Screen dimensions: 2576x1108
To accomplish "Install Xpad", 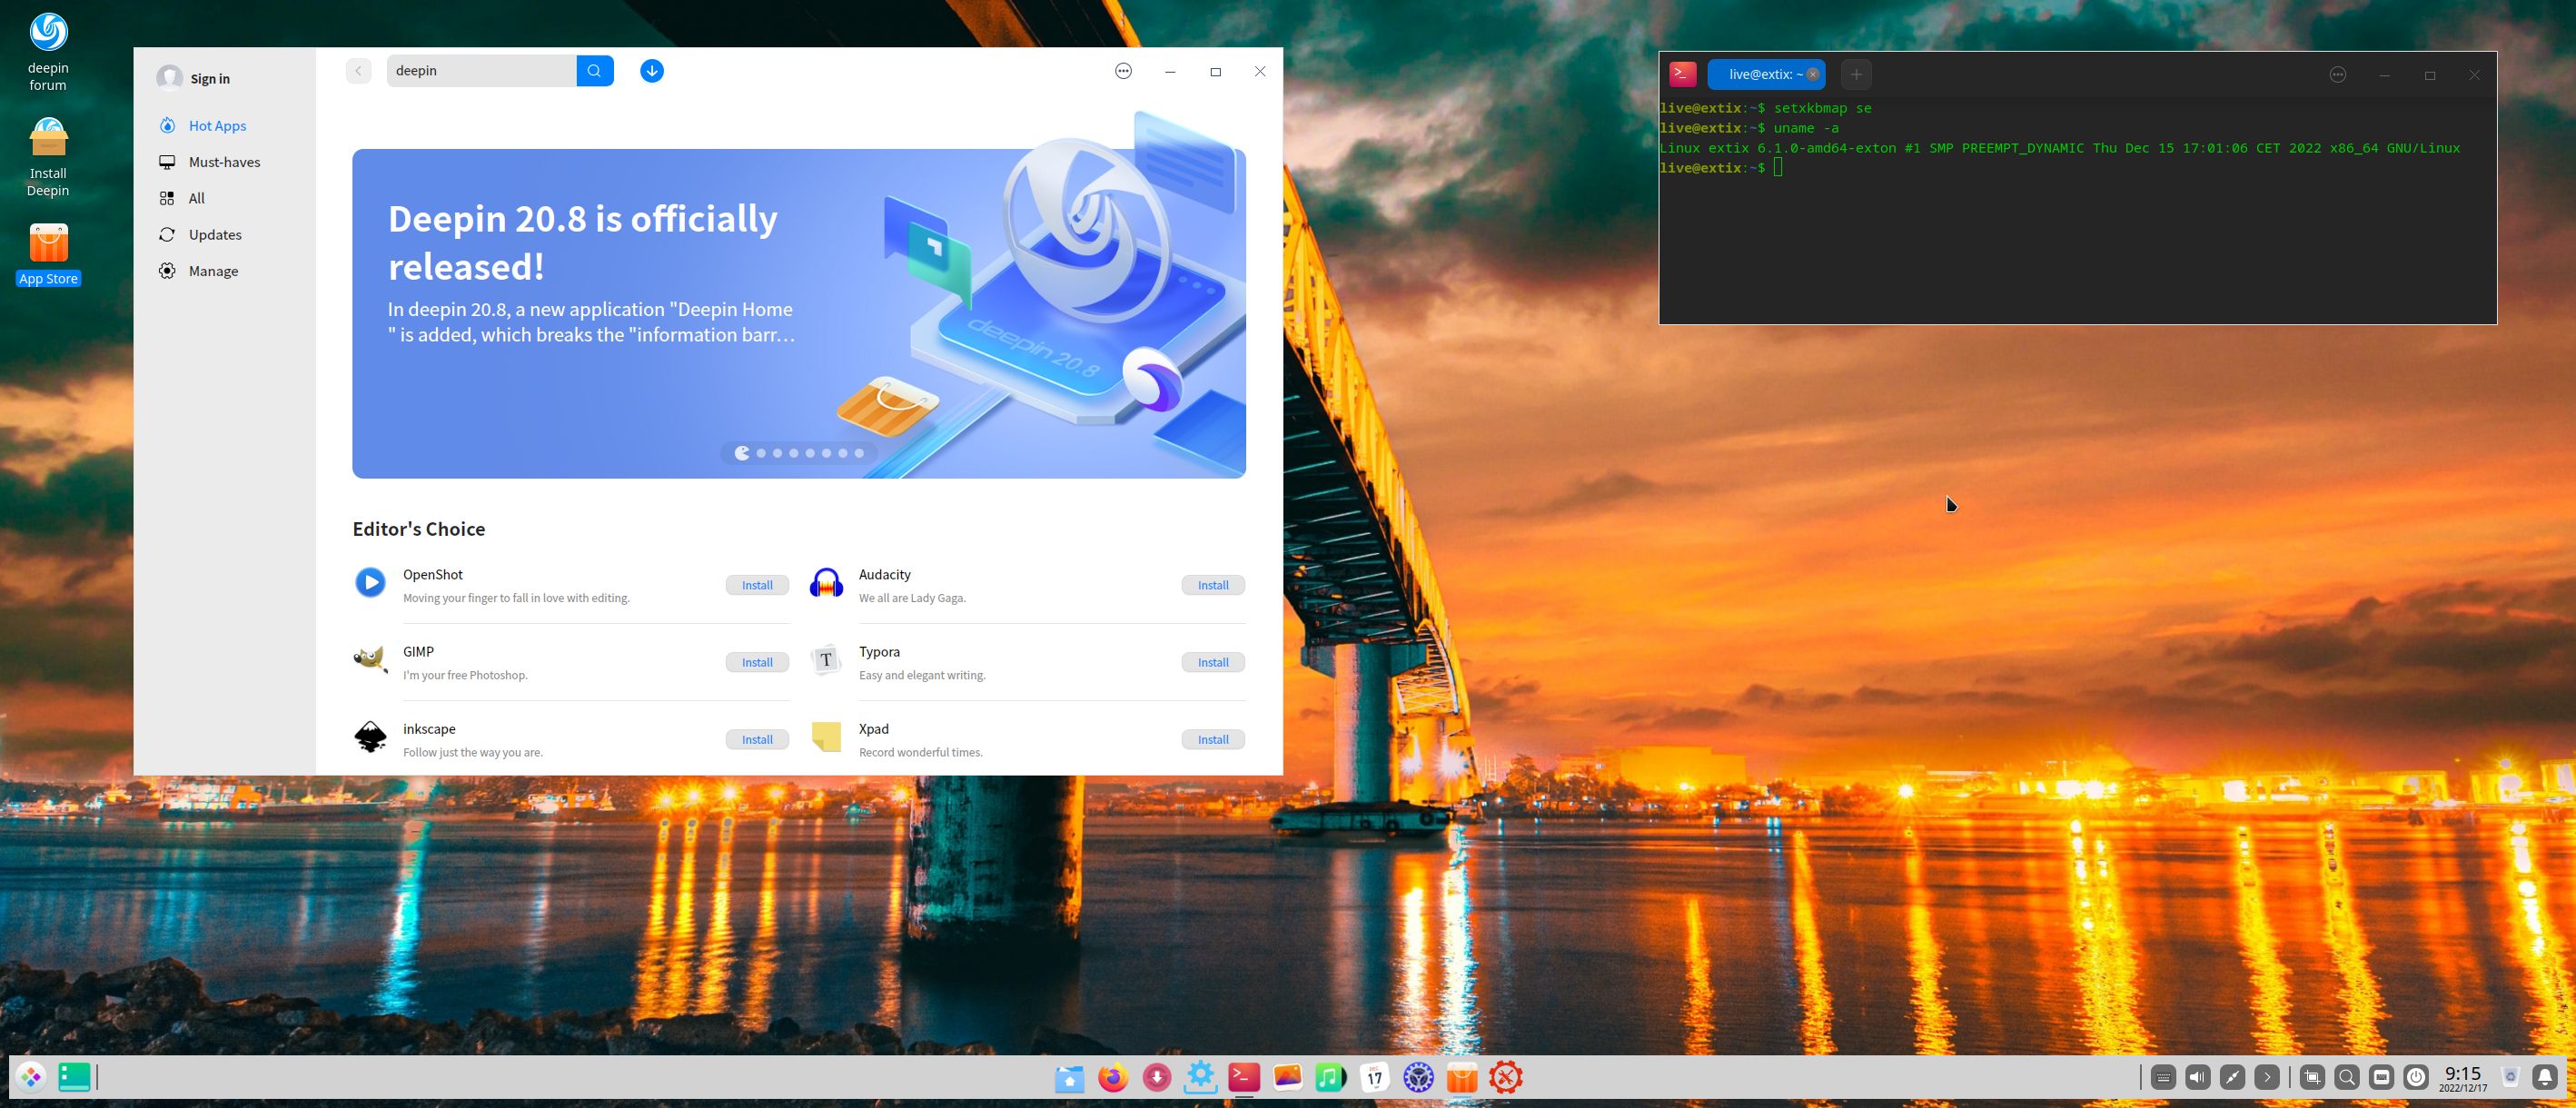I will [1213, 739].
